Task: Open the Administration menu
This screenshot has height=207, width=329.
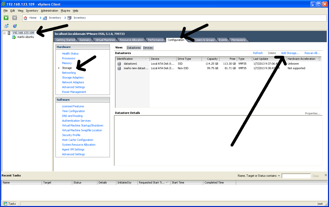Action: 49,11
